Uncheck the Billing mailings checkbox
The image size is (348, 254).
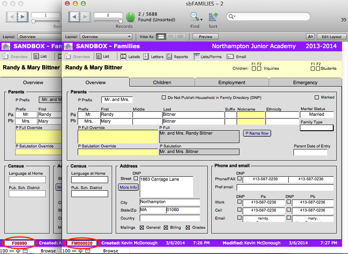[166, 228]
